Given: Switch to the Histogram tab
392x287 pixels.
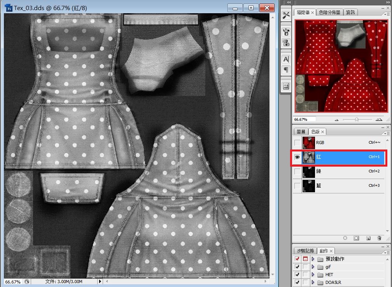Looking at the screenshot, I should click(x=329, y=12).
